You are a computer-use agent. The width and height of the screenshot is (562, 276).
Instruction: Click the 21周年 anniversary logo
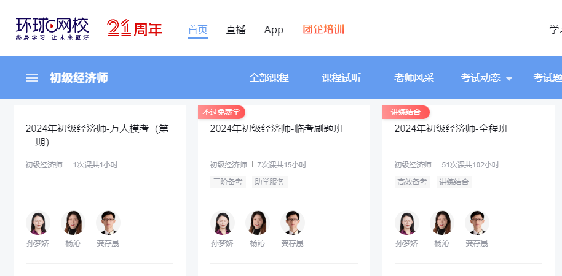pos(134,29)
